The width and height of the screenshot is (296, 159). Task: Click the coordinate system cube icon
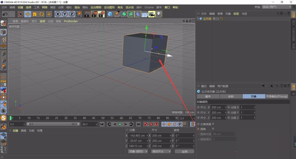(x=79, y=14)
